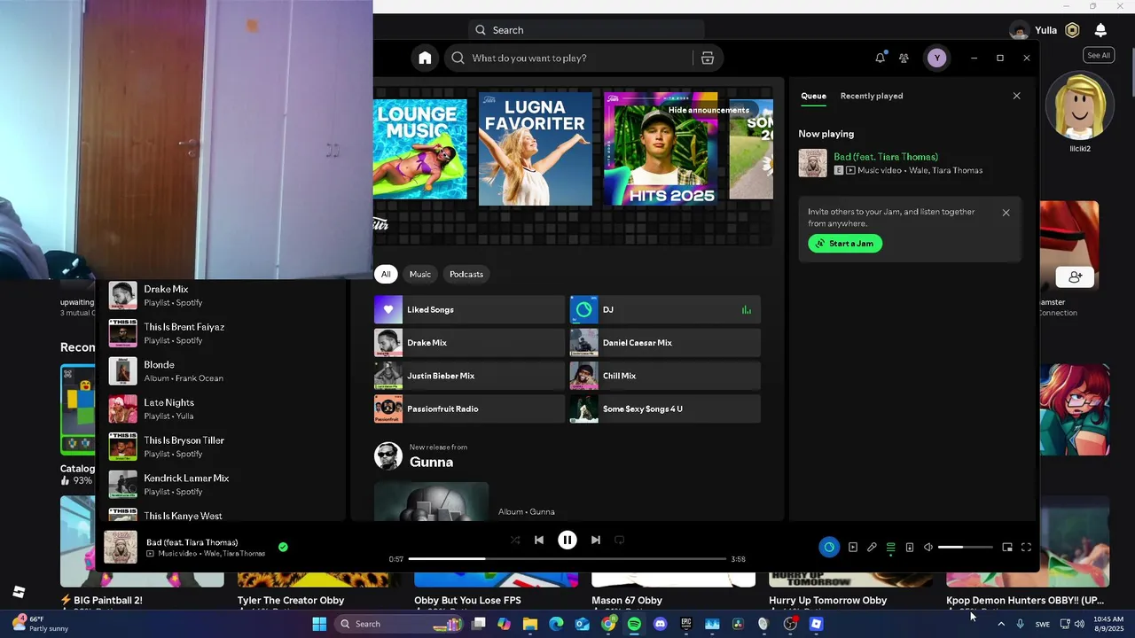
Task: Open the Some Sexy Songs 4 U tile
Action: click(665, 408)
